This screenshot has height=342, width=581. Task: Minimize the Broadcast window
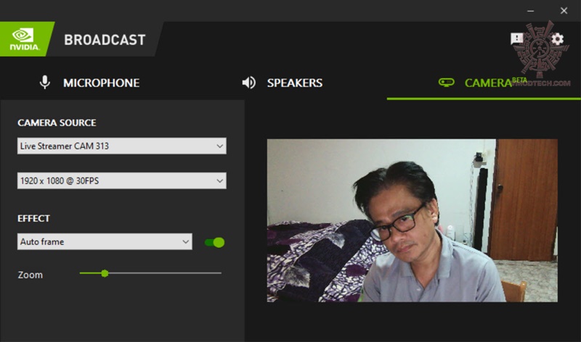pyautogui.click(x=531, y=11)
